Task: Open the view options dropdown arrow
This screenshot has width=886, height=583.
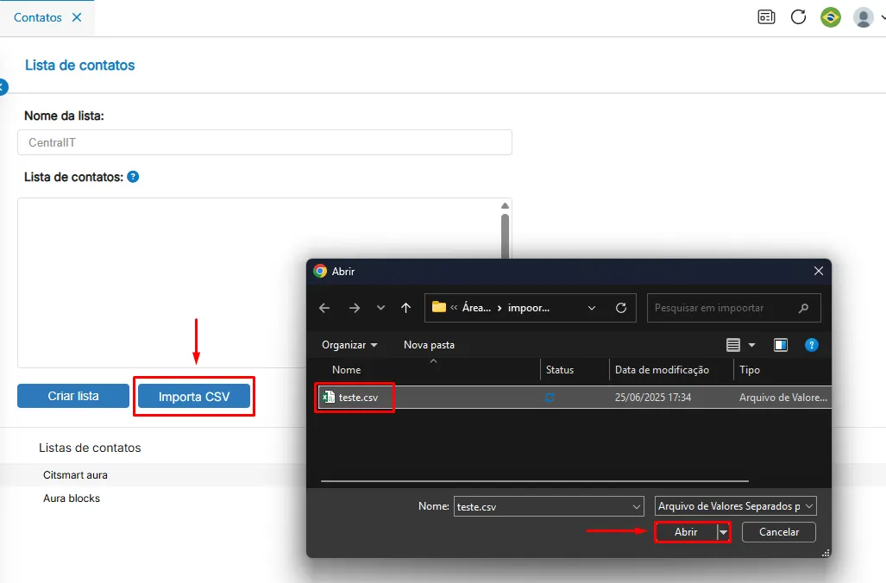Action: pos(751,345)
